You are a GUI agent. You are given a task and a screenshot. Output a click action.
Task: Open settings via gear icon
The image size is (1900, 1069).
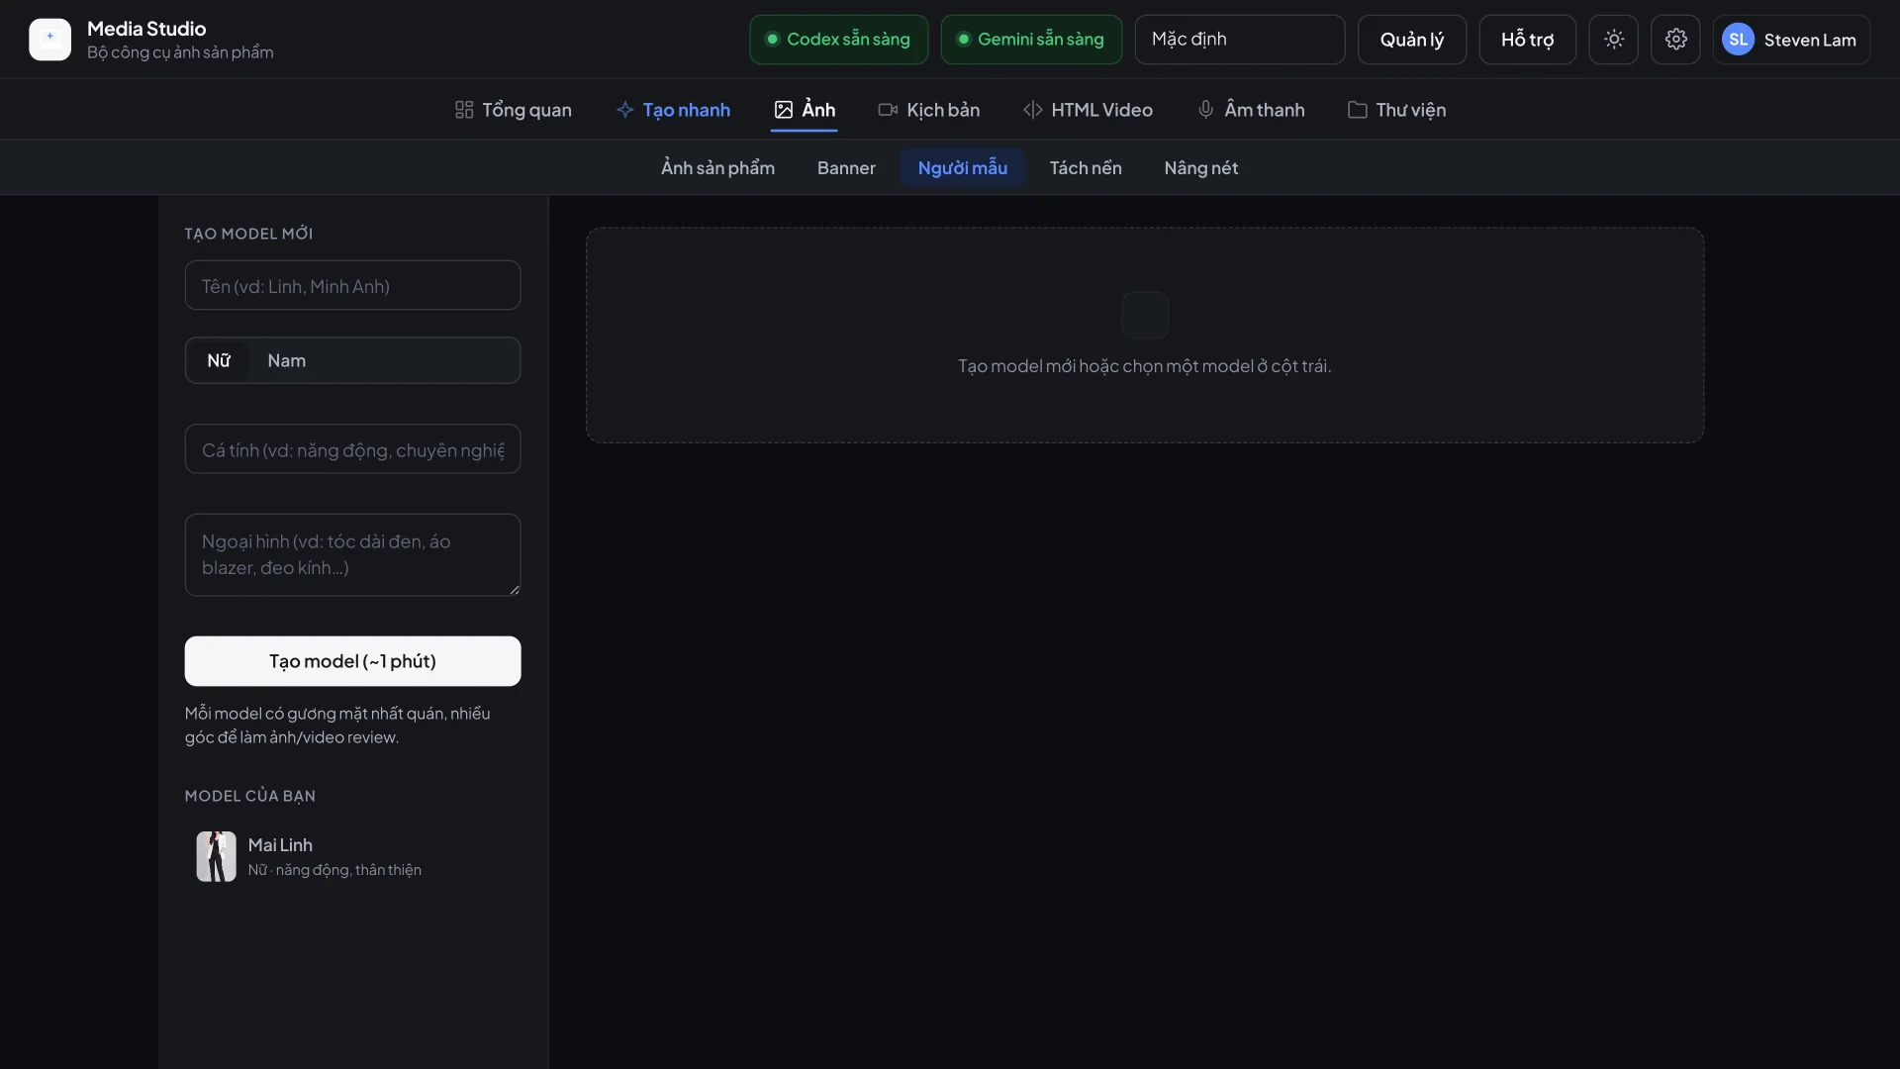pos(1675,40)
